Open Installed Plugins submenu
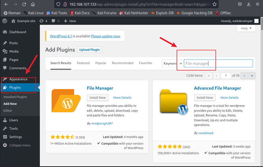Image resolution: width=263 pixels, height=167 pixels. [x=15, y=97]
